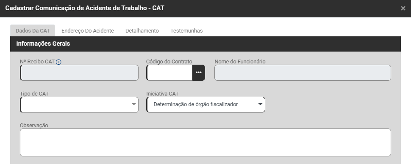Click into the Código do Contrato input
The image size is (411, 164).
tap(169, 72)
